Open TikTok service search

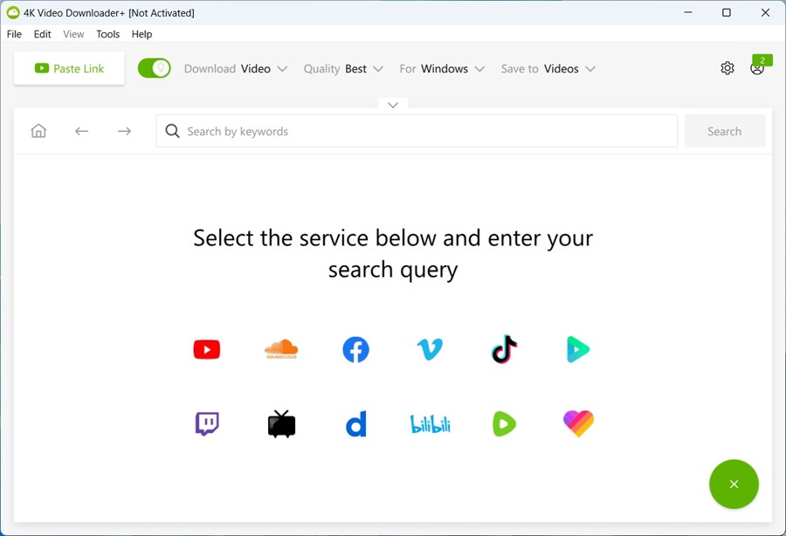504,349
